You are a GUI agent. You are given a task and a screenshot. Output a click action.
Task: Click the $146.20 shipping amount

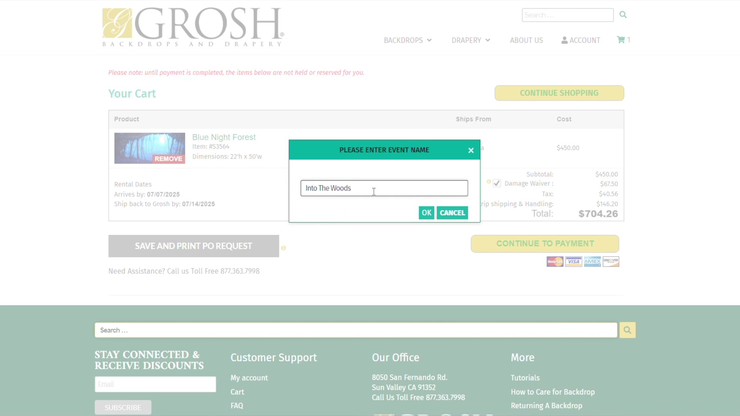(607, 204)
